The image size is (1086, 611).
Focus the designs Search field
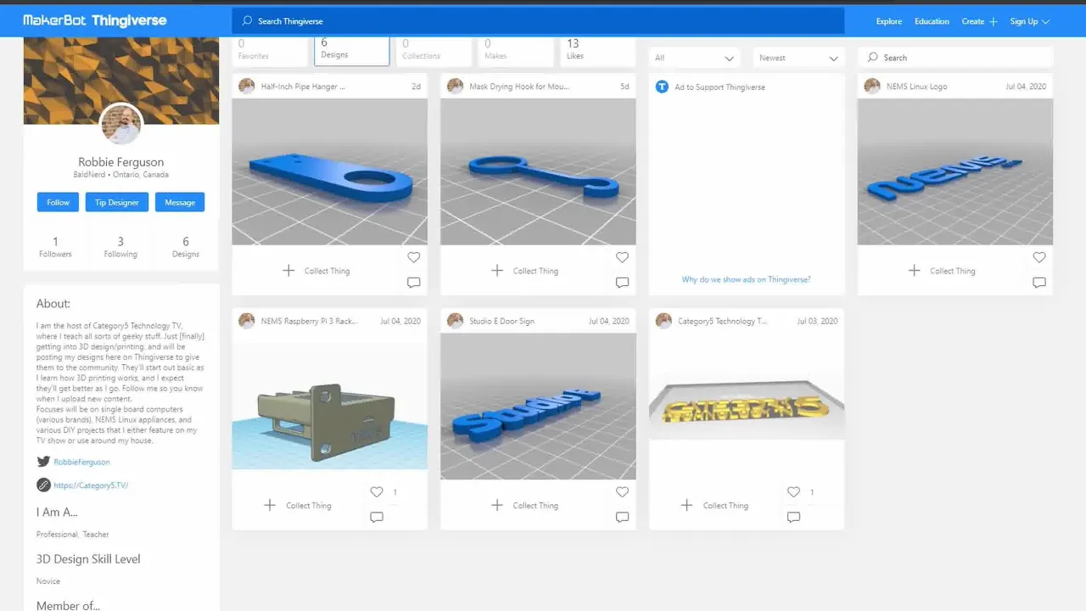955,58
